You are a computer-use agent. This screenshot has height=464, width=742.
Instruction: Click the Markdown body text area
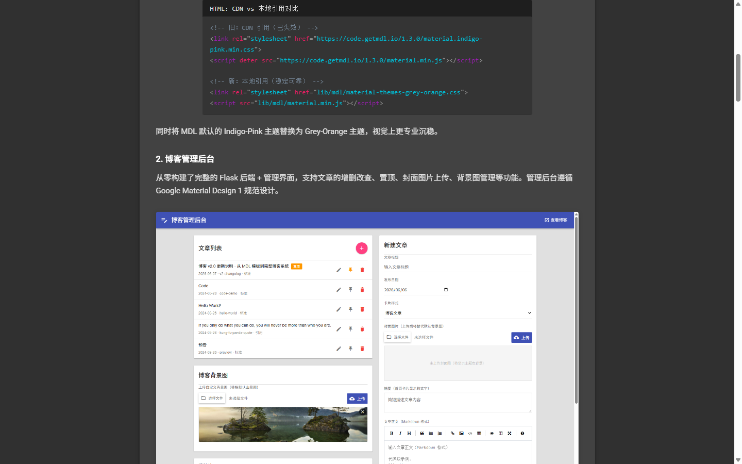click(x=458, y=452)
